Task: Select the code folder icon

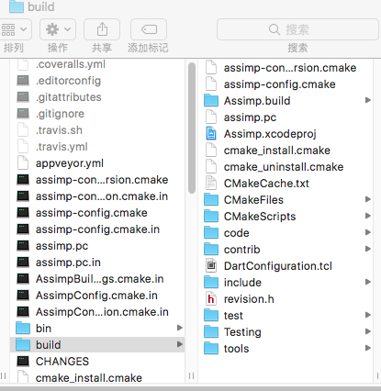Action: point(211,232)
